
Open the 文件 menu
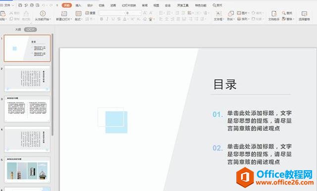coord(7,5)
